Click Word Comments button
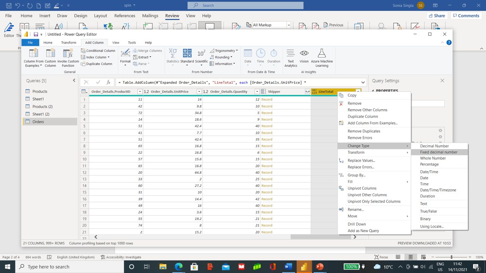The height and width of the screenshot is (273, 486). coord(466,16)
